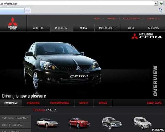The width and height of the screenshot is (165, 132).
Task: Click Book a Test Drive button
Action: point(15,125)
